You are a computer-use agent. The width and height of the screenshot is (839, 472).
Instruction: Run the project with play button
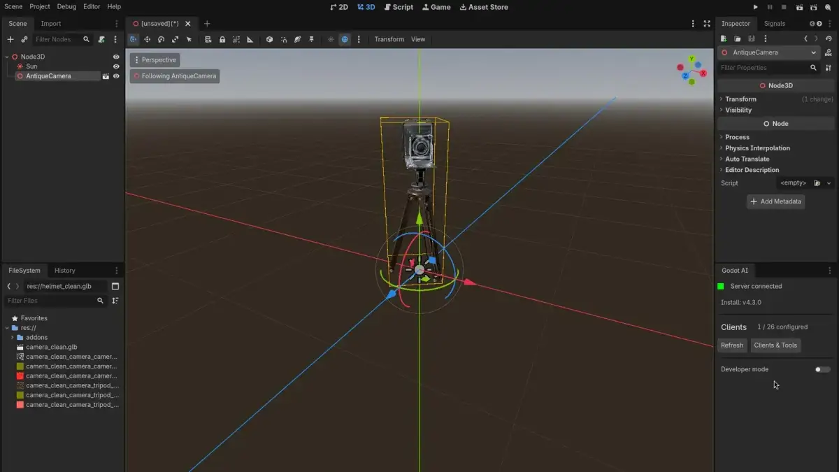click(755, 7)
